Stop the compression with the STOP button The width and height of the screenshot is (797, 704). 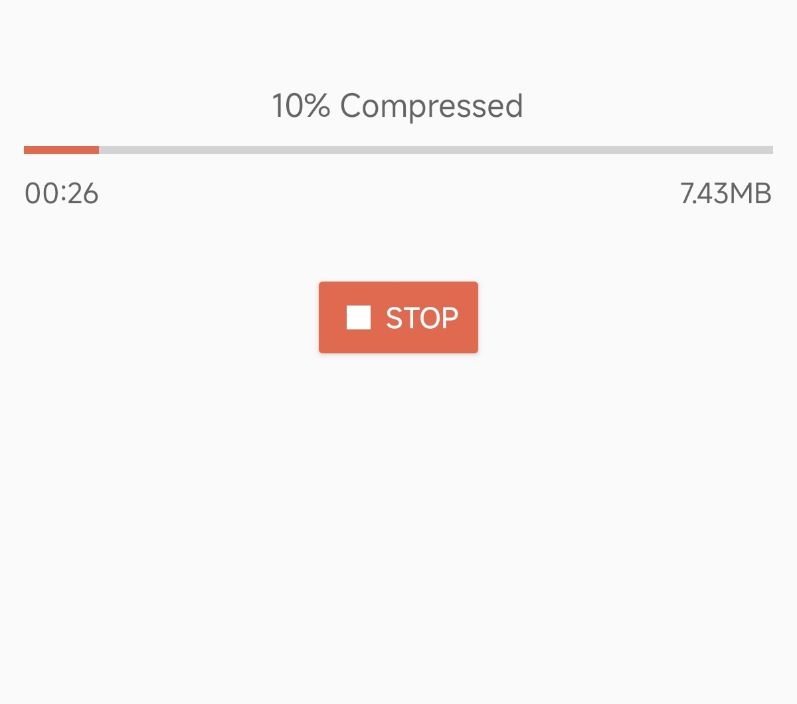pyautogui.click(x=398, y=317)
